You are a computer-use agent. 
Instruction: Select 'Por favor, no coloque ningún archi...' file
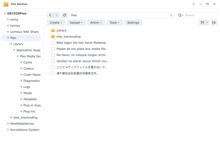pos(82,55)
